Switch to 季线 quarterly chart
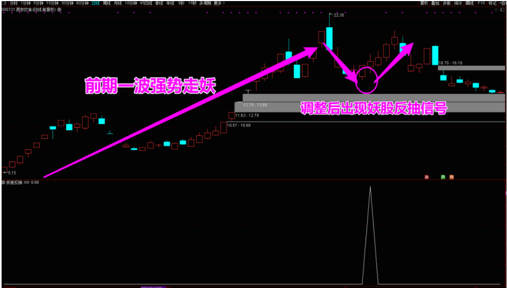This screenshot has width=507, height=288. (159, 3)
